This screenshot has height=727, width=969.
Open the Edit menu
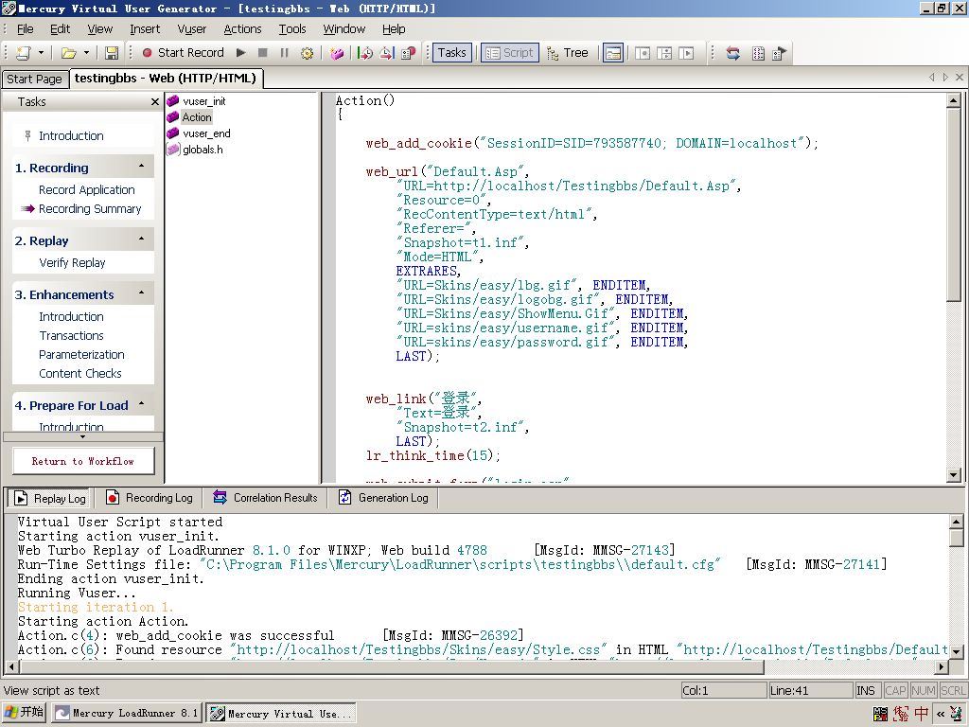60,29
